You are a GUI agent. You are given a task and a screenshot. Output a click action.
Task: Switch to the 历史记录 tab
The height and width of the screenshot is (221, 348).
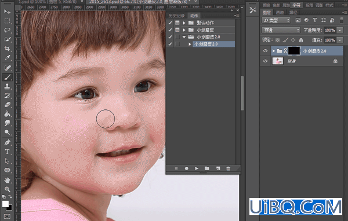click(177, 16)
